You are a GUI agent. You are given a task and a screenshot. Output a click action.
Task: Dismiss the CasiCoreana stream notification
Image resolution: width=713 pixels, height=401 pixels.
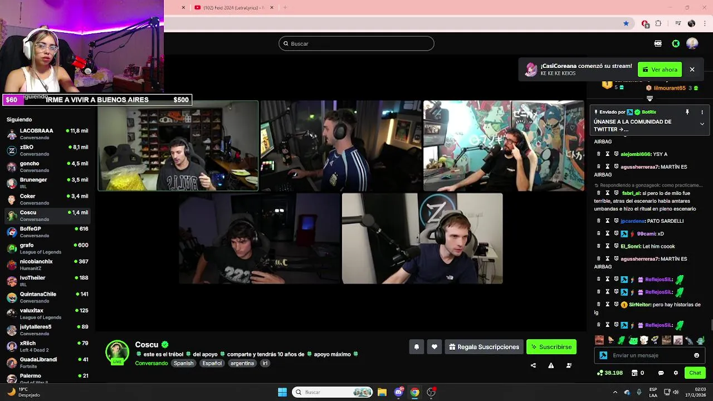(692, 70)
